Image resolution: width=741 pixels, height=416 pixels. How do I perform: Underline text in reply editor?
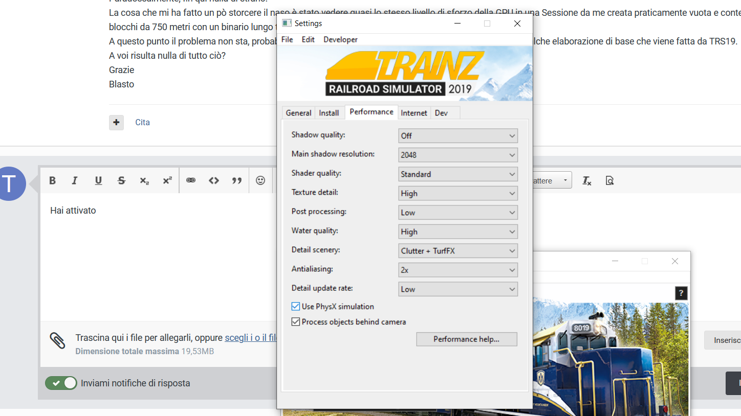pos(98,180)
